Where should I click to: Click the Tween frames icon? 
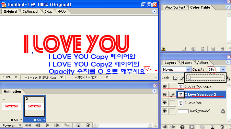pyautogui.click(x=67, y=125)
